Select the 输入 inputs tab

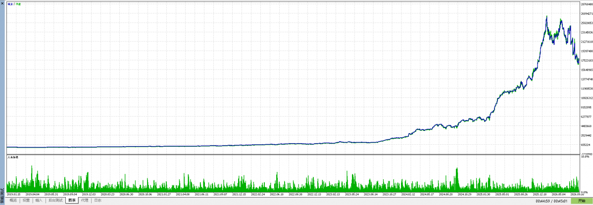pos(39,201)
